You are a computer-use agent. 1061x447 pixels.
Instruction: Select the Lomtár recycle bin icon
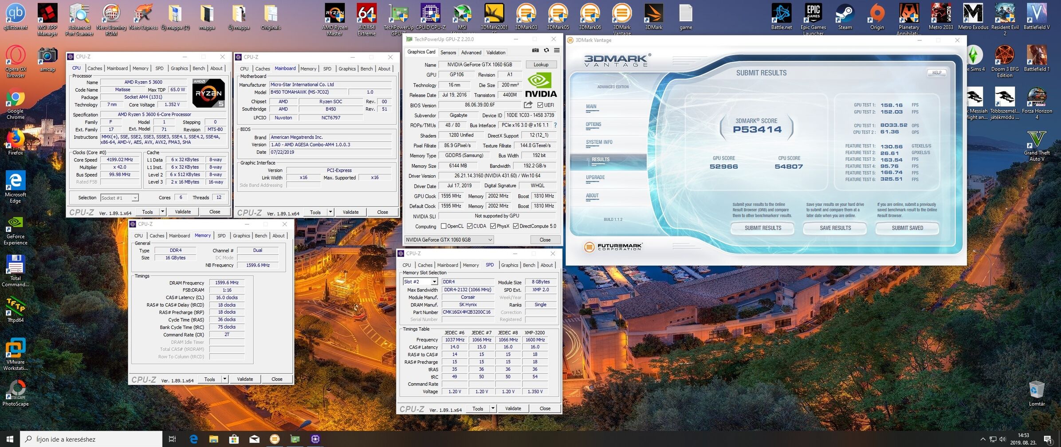click(1037, 393)
